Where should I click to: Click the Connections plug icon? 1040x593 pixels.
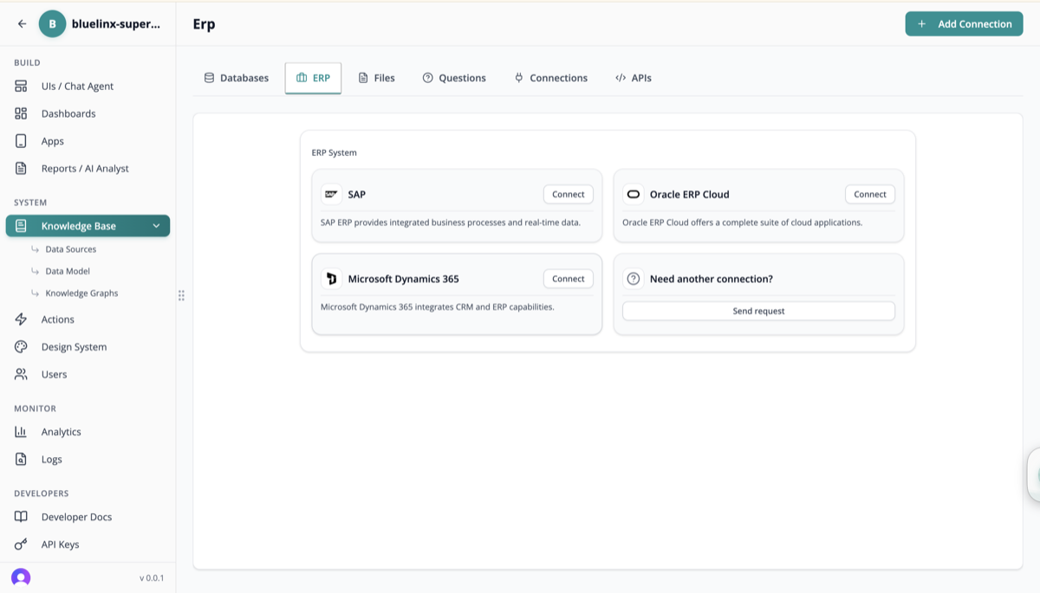pyautogui.click(x=518, y=78)
